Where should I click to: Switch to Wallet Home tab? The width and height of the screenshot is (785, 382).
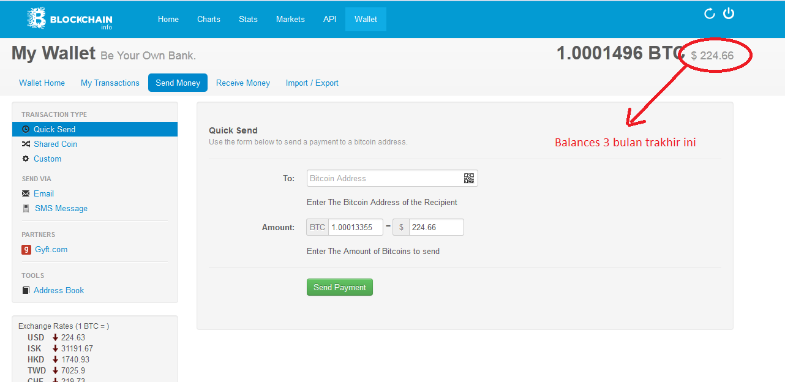tap(42, 83)
